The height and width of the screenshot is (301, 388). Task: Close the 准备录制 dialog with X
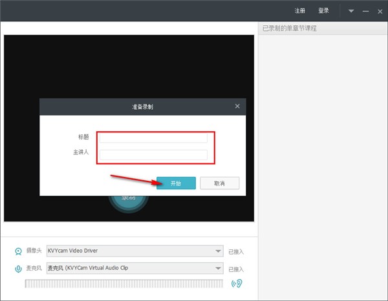tap(237, 106)
